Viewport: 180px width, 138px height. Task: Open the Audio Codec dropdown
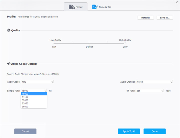tap(37, 82)
